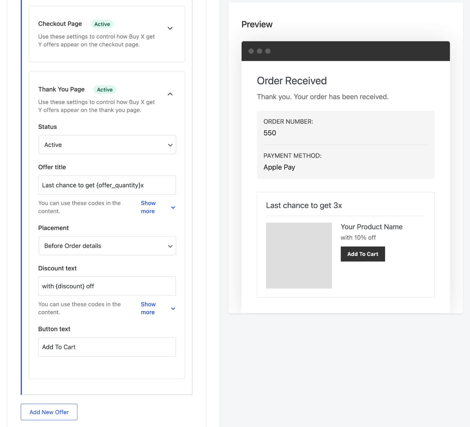470x427 pixels.
Task: Click the Add New Offer button
Action: 49,412
